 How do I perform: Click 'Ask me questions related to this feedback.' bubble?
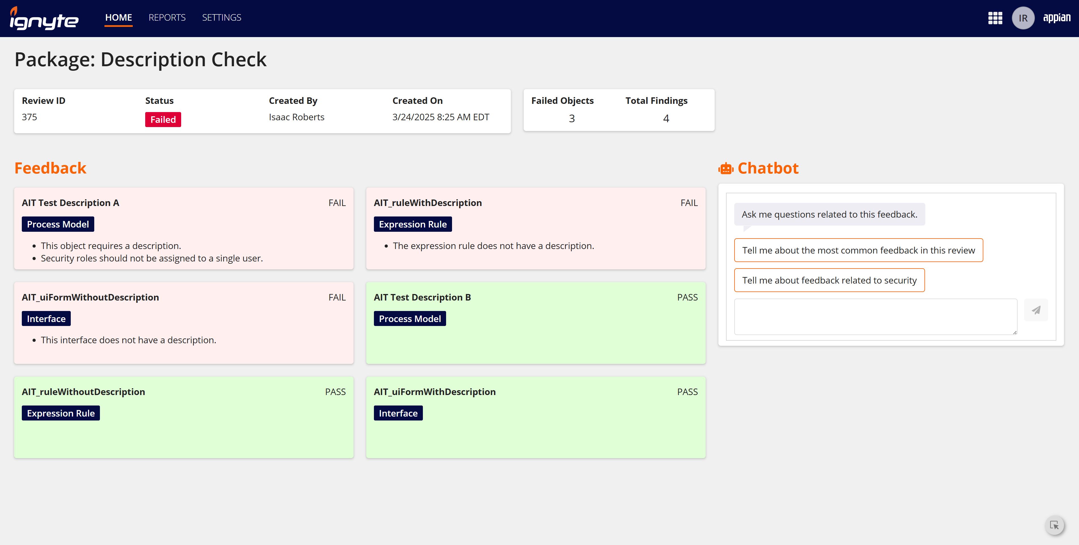(x=829, y=214)
